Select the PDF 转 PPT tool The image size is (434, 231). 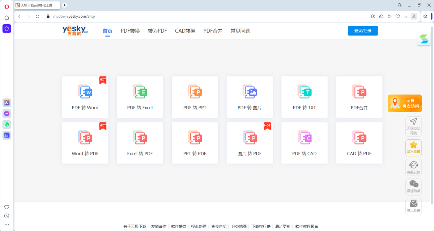[x=195, y=97]
